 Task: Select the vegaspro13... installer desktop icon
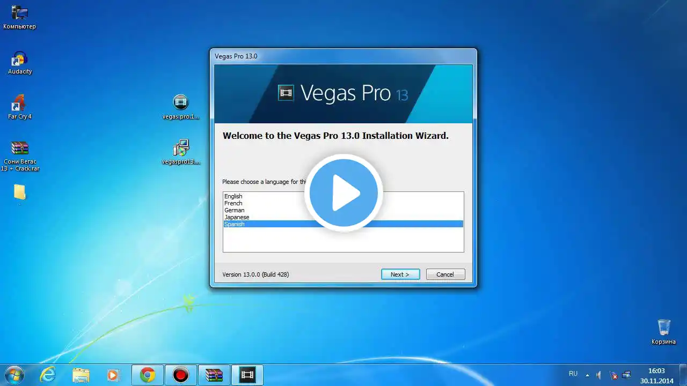coord(181,152)
